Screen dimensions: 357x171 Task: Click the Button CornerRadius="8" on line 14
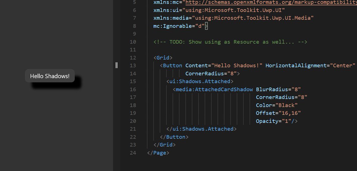[211, 73]
